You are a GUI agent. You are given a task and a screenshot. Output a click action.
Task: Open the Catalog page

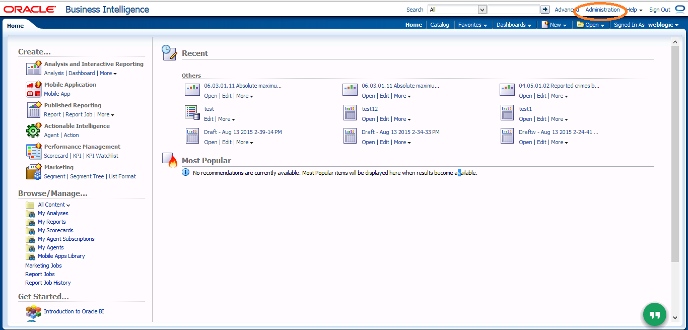coord(439,25)
